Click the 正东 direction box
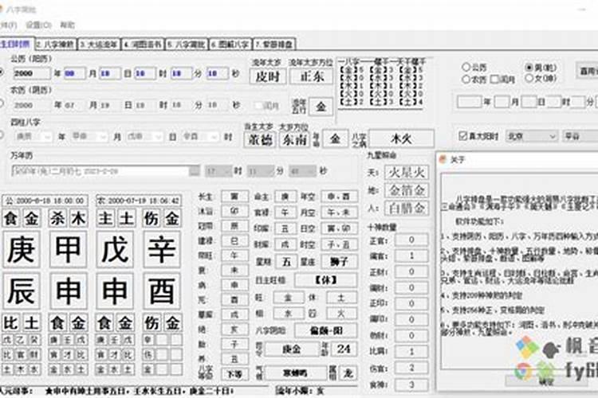The image size is (598, 398). tap(312, 76)
